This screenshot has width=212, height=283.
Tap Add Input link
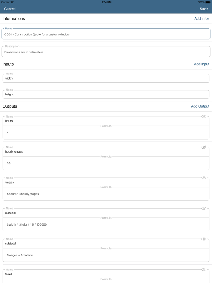(202, 64)
